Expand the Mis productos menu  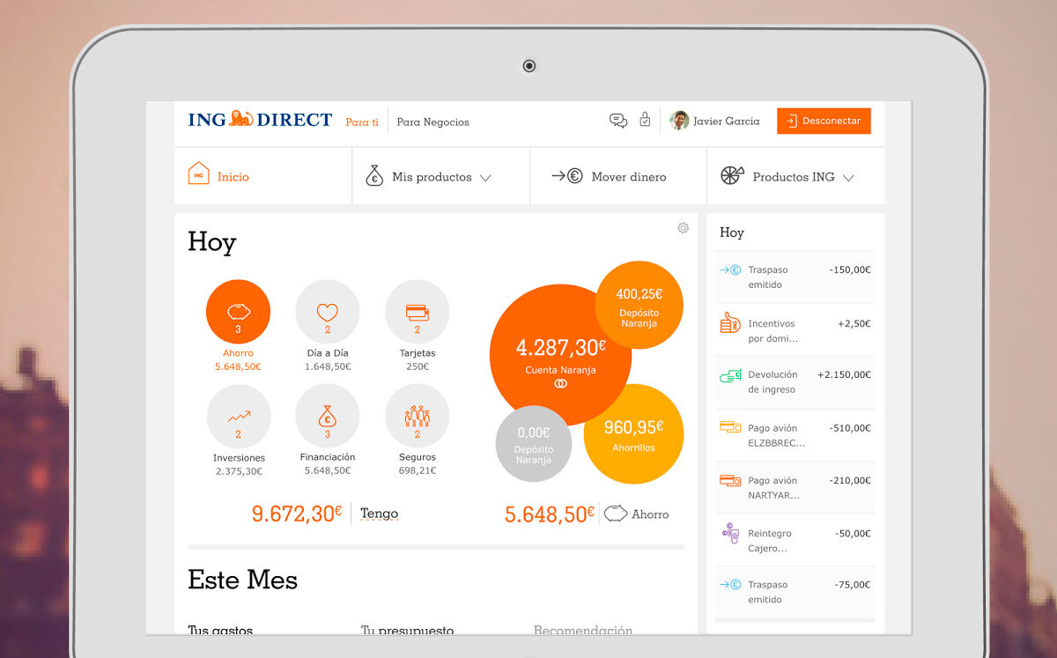coord(431,176)
